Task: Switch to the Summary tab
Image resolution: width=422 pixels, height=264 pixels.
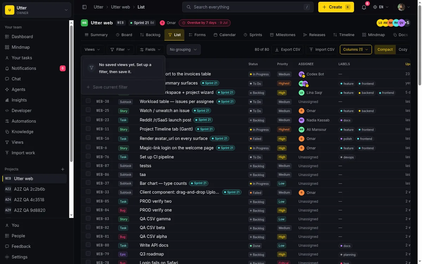Action: pos(96,35)
